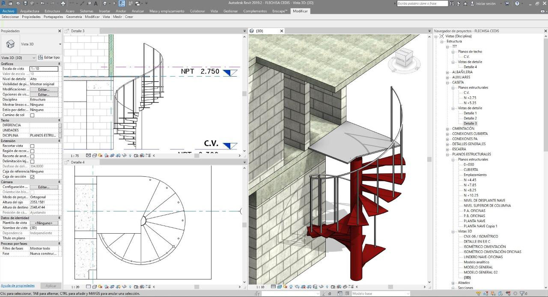Open the Modelo base dropdown in status bar

(381, 294)
